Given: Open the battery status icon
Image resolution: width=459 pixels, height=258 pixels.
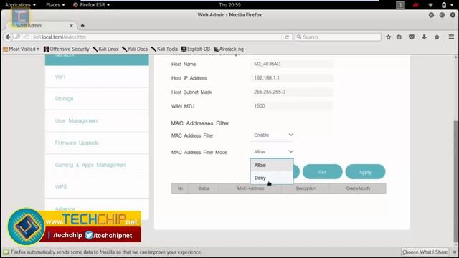Looking at the screenshot, I should pos(444,5).
